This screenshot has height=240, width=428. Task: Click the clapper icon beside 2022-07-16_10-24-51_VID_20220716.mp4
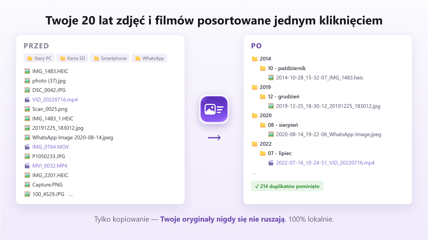point(271,163)
